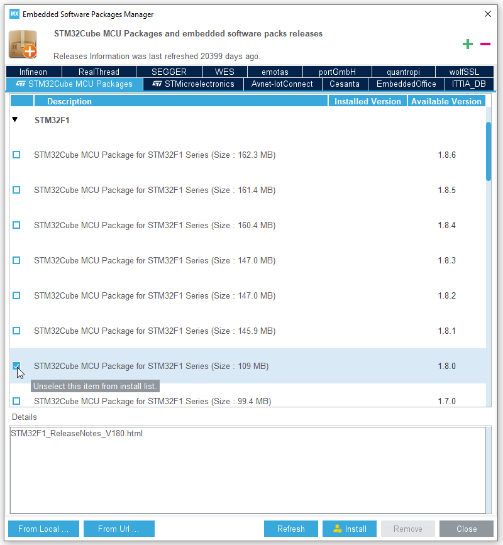Click STM32F1_ReleaseNotes_V180.html in Details
Screen dimensions: 503x545
coord(77,434)
